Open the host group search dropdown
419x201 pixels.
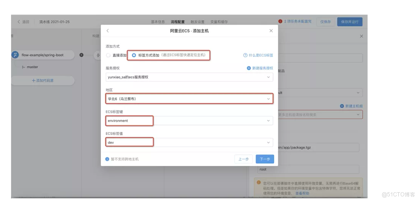[320, 114]
